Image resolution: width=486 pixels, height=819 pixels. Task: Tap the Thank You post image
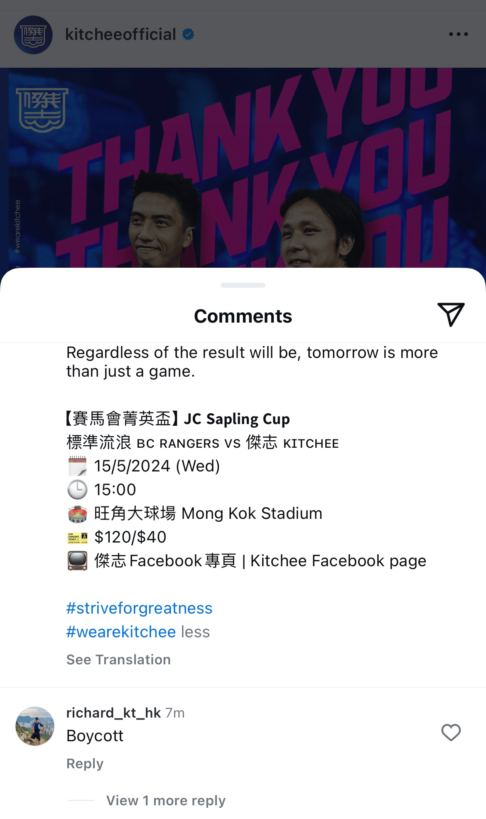click(x=243, y=168)
